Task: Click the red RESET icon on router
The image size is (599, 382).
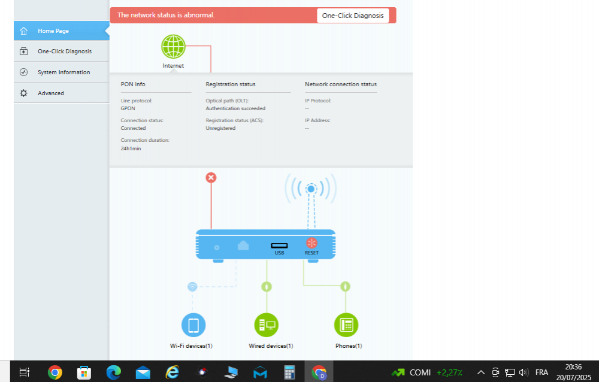Action: pos(311,244)
